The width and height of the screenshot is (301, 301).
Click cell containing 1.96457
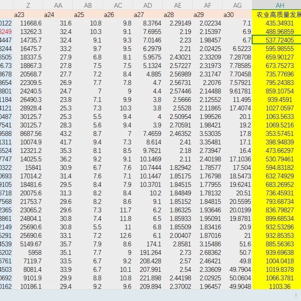coord(208,286)
